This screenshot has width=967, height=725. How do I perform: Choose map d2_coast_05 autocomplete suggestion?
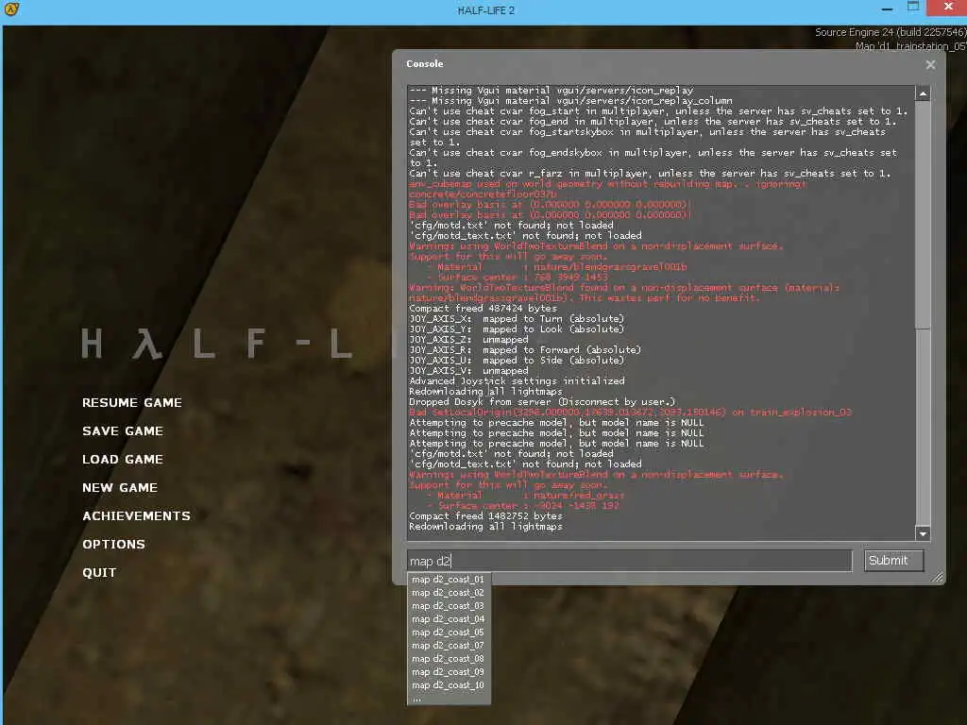coord(449,632)
